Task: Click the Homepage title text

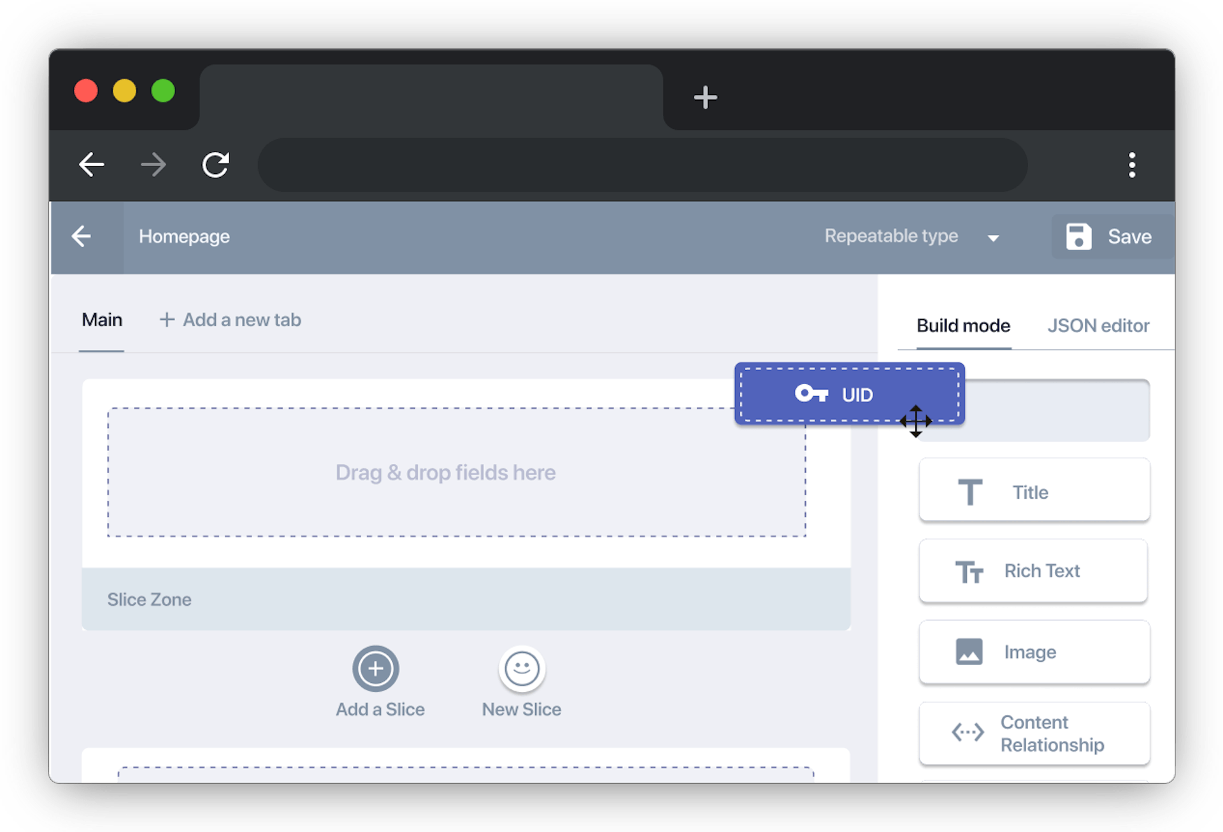Action: click(x=184, y=236)
